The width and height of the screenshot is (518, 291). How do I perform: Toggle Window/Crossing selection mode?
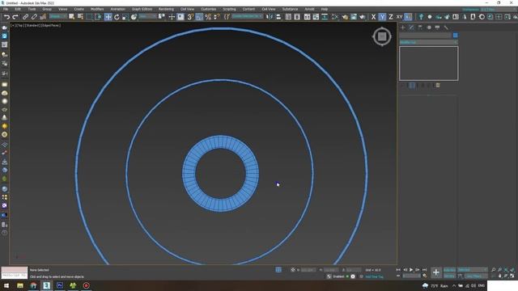click(98, 17)
